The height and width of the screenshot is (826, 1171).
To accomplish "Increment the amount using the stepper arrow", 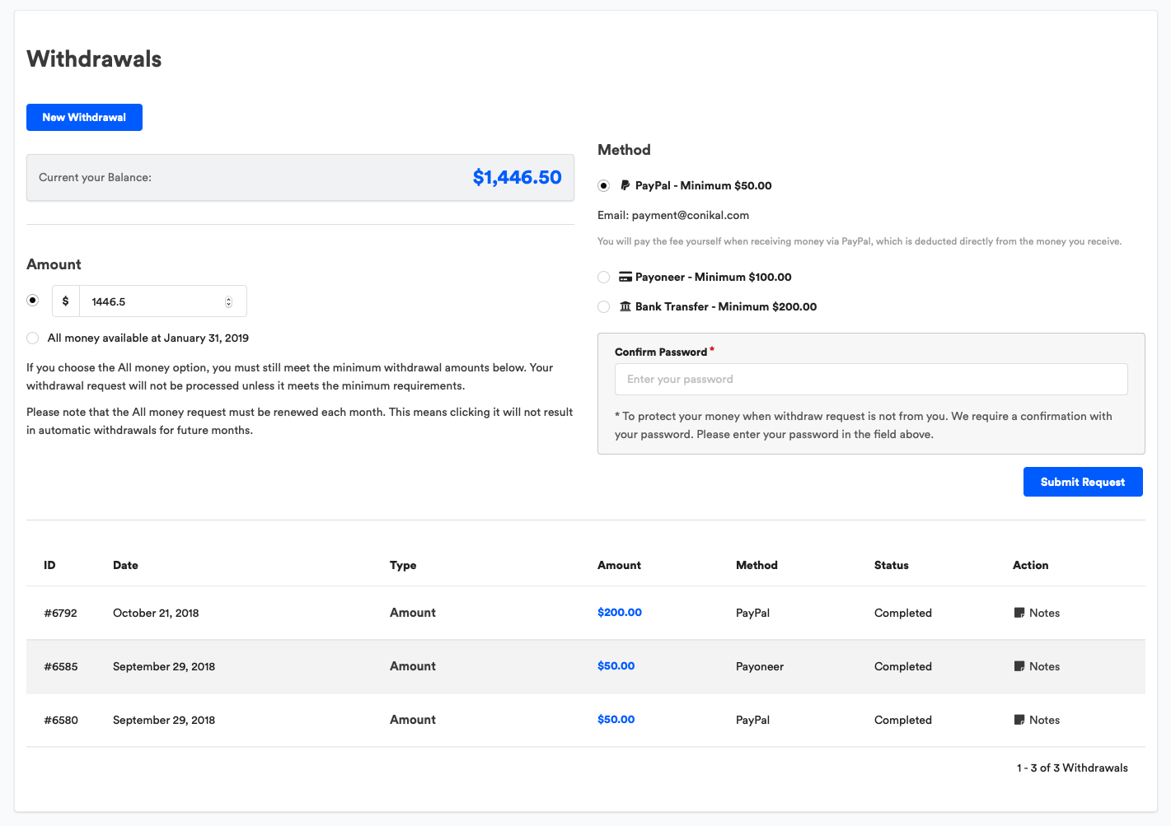I will pos(228,297).
